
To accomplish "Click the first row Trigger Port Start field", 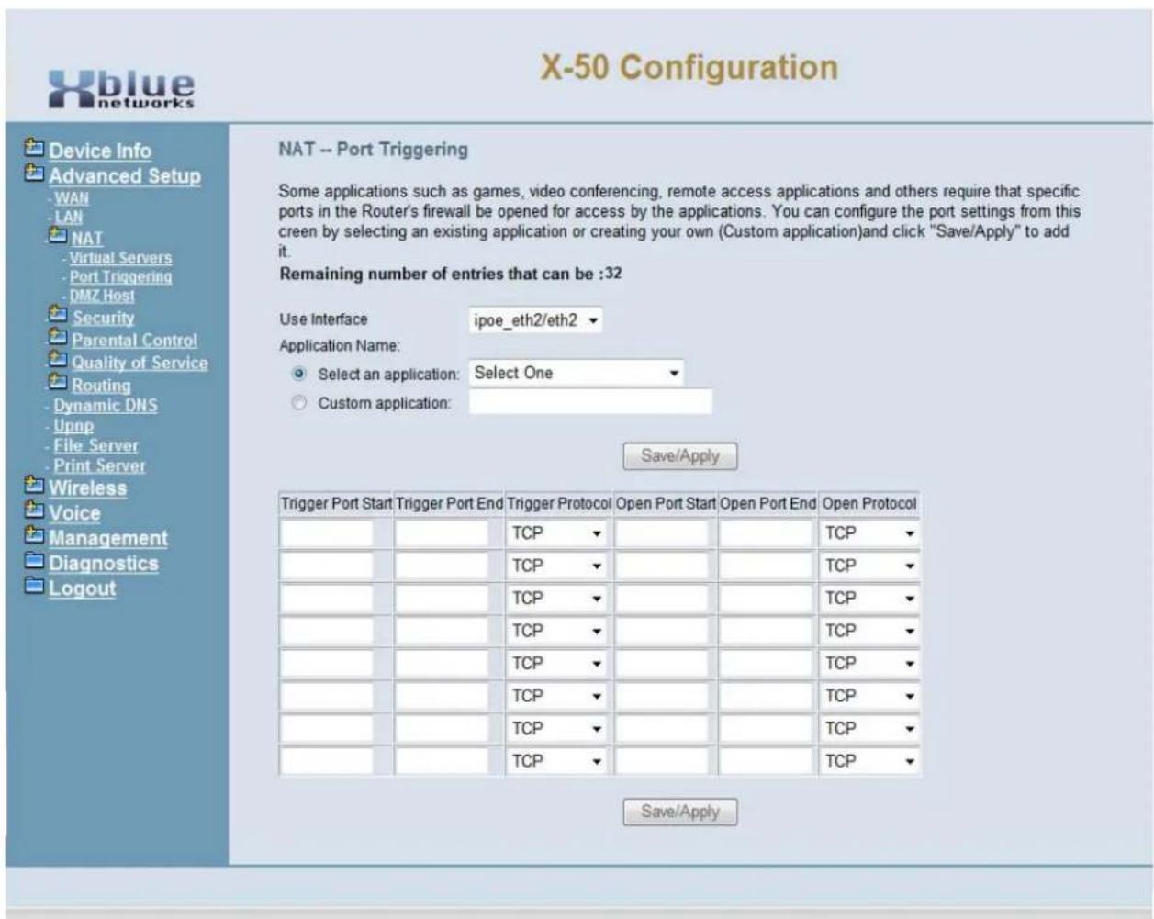I will 327,533.
